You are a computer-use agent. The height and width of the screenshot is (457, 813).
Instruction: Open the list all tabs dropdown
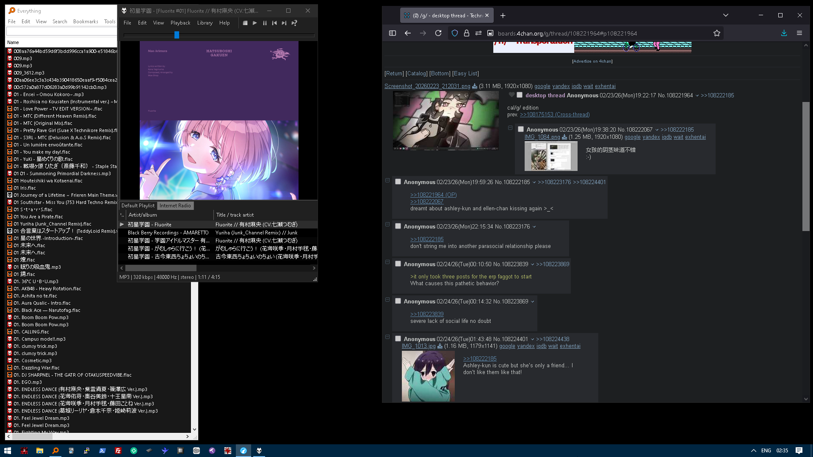tap(725, 15)
